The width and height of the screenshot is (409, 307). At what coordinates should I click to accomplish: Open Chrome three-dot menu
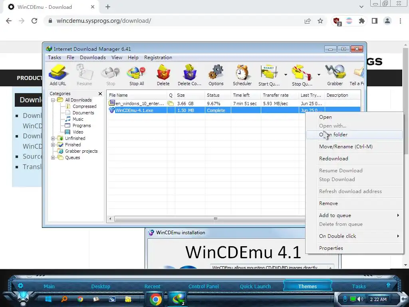click(x=400, y=21)
